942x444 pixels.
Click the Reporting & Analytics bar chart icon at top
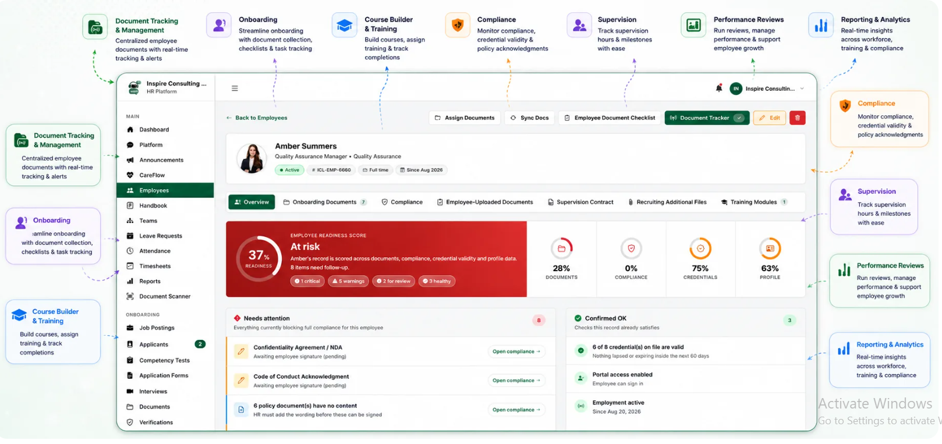point(821,25)
